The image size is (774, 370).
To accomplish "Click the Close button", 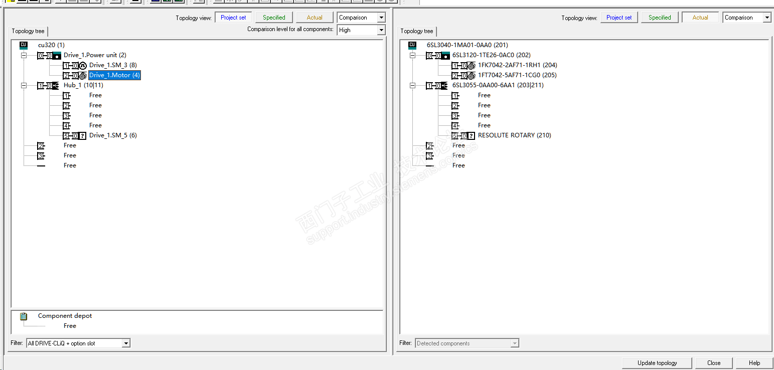I will [x=714, y=363].
